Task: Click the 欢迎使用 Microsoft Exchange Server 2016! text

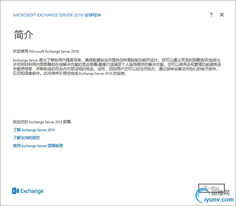Action: coord(46,51)
